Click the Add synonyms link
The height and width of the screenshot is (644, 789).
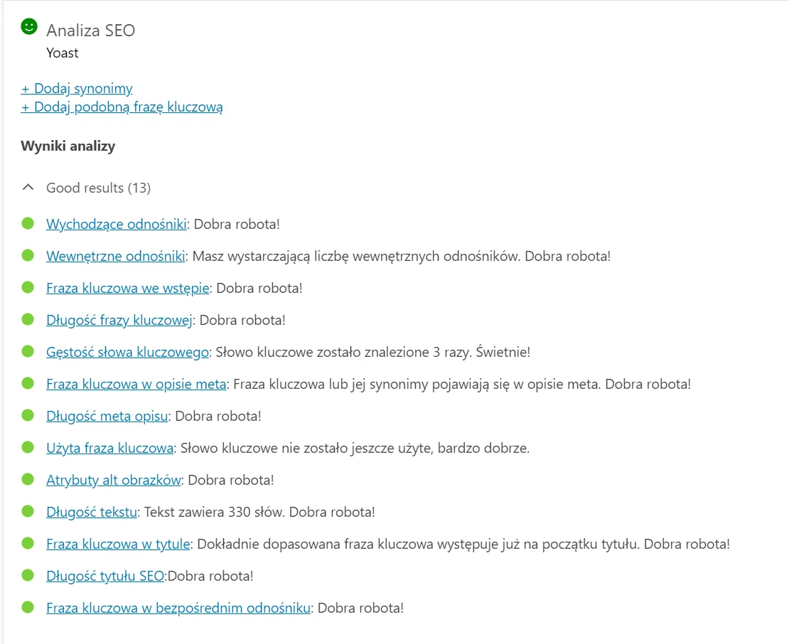[77, 89]
